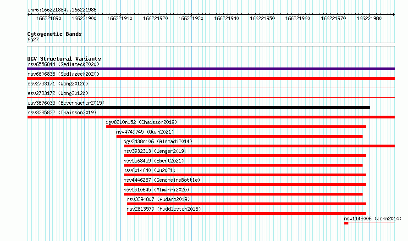
Task: Click ruler position 166221980
Action: [x=369, y=18]
